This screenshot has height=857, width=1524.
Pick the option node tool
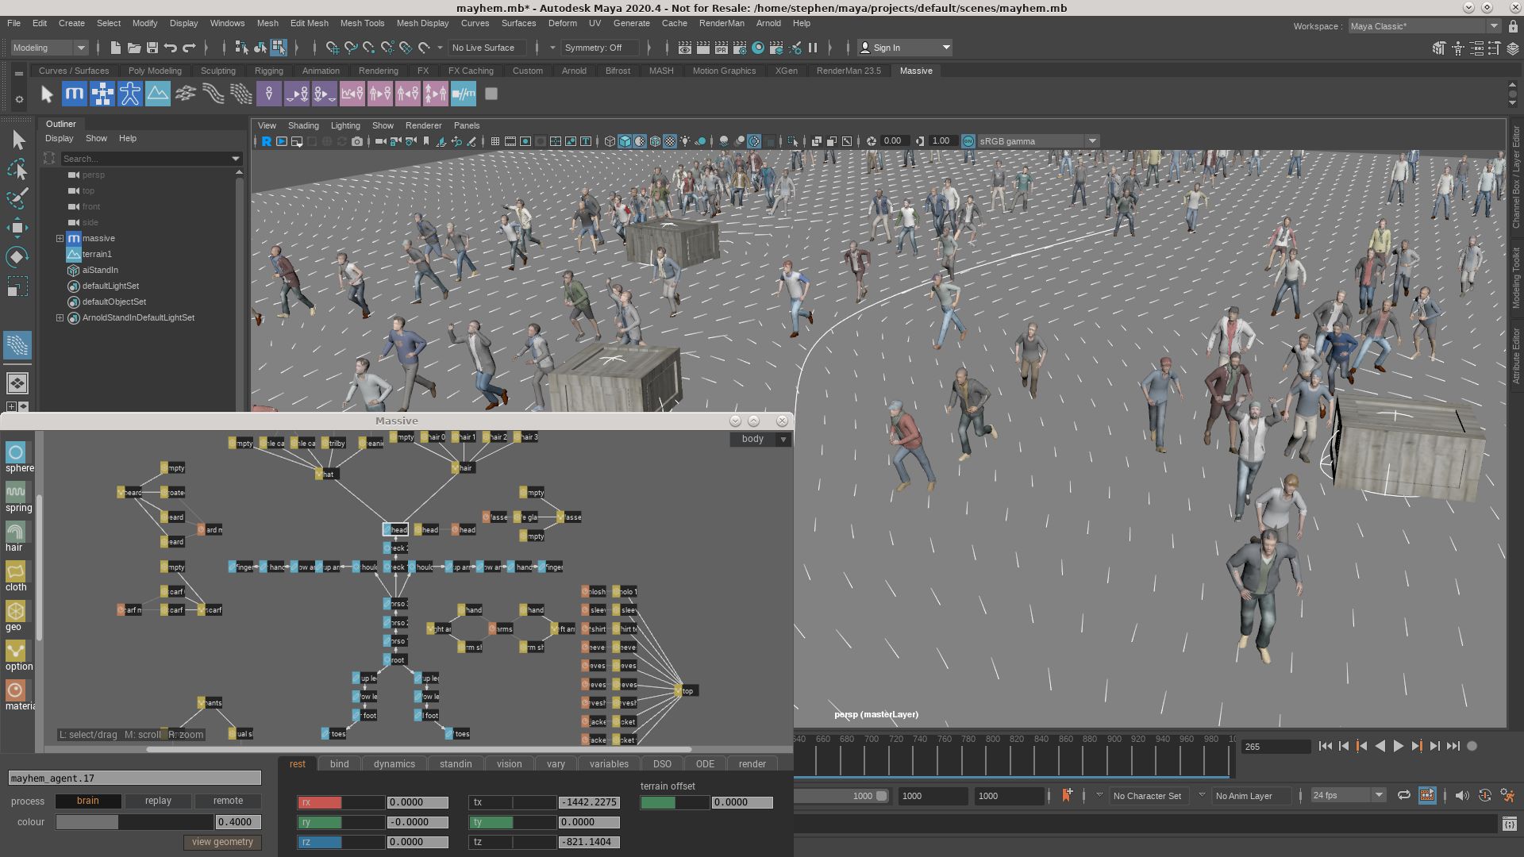pos(16,651)
